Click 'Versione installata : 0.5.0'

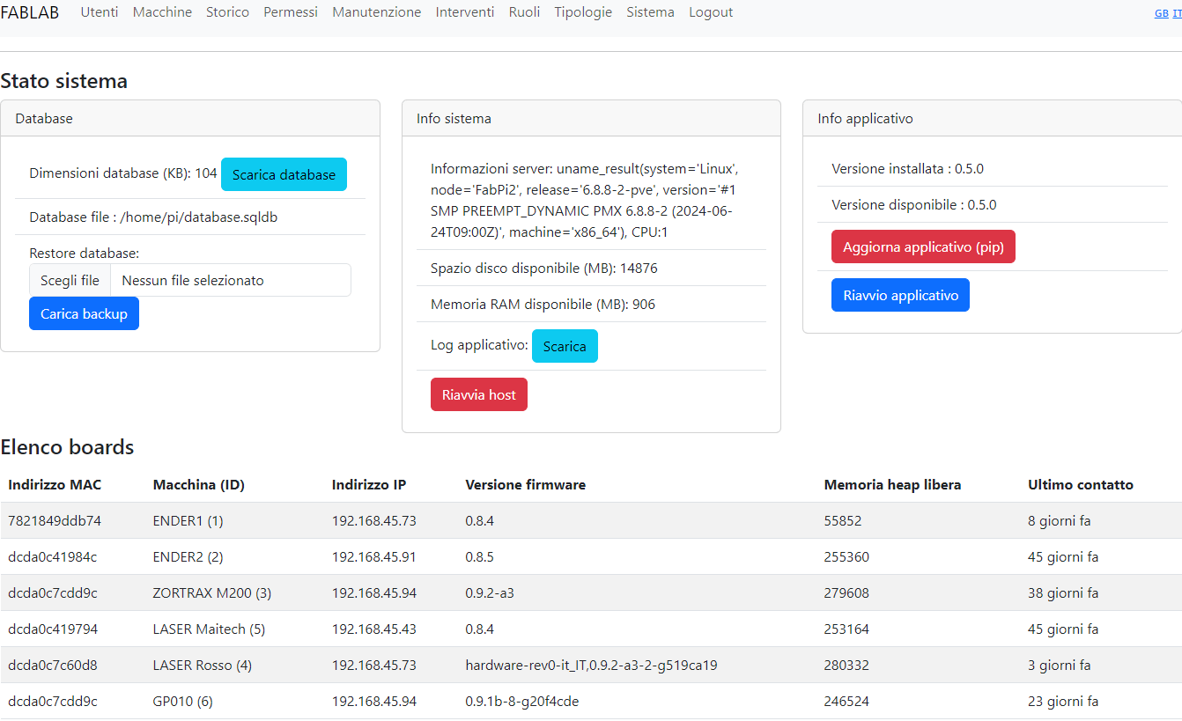point(907,168)
